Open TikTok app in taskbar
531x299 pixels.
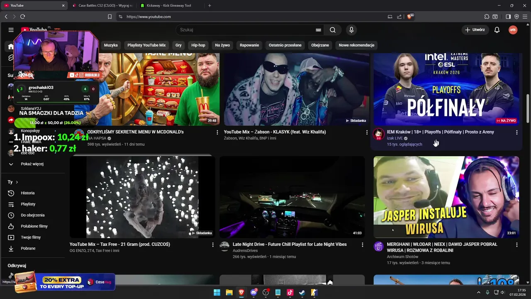tap(290, 292)
